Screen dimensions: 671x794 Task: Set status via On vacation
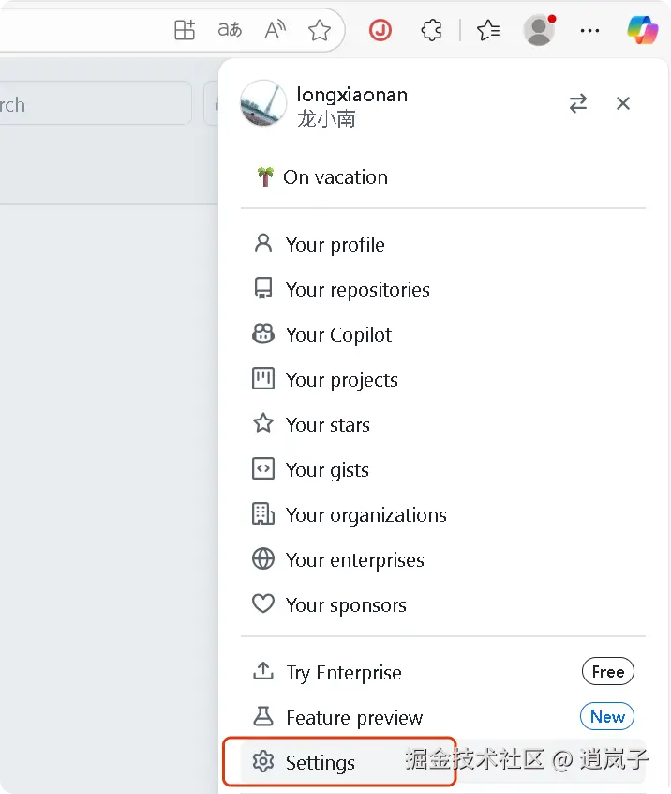coord(335,177)
